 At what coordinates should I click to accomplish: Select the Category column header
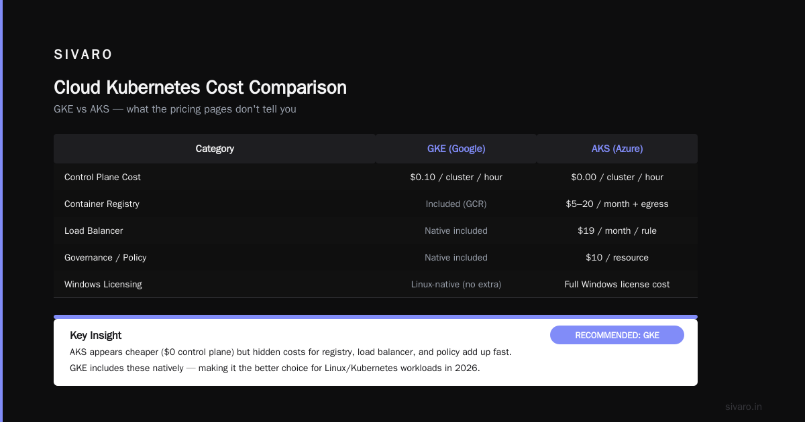(215, 149)
